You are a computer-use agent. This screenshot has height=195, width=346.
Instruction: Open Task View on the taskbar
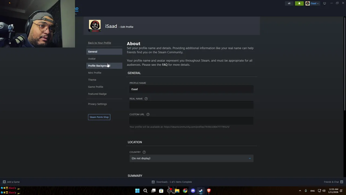coord(153,191)
